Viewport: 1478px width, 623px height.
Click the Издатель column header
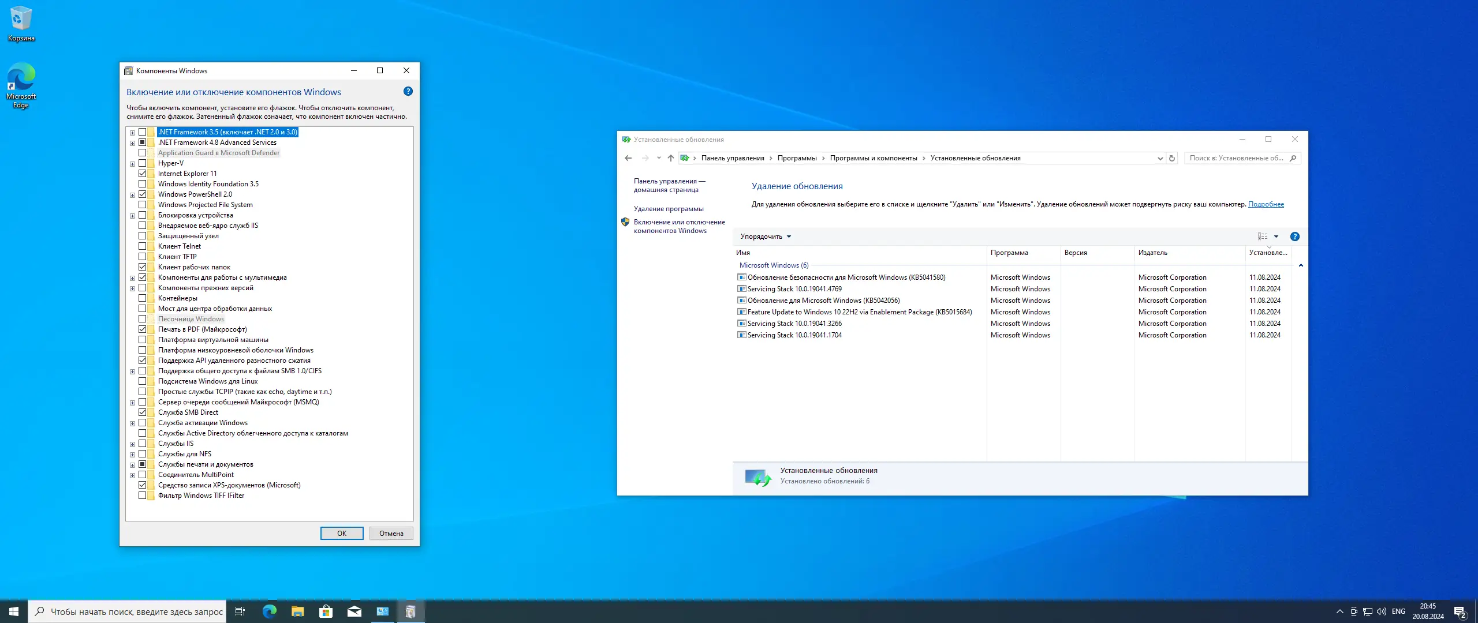point(1152,253)
